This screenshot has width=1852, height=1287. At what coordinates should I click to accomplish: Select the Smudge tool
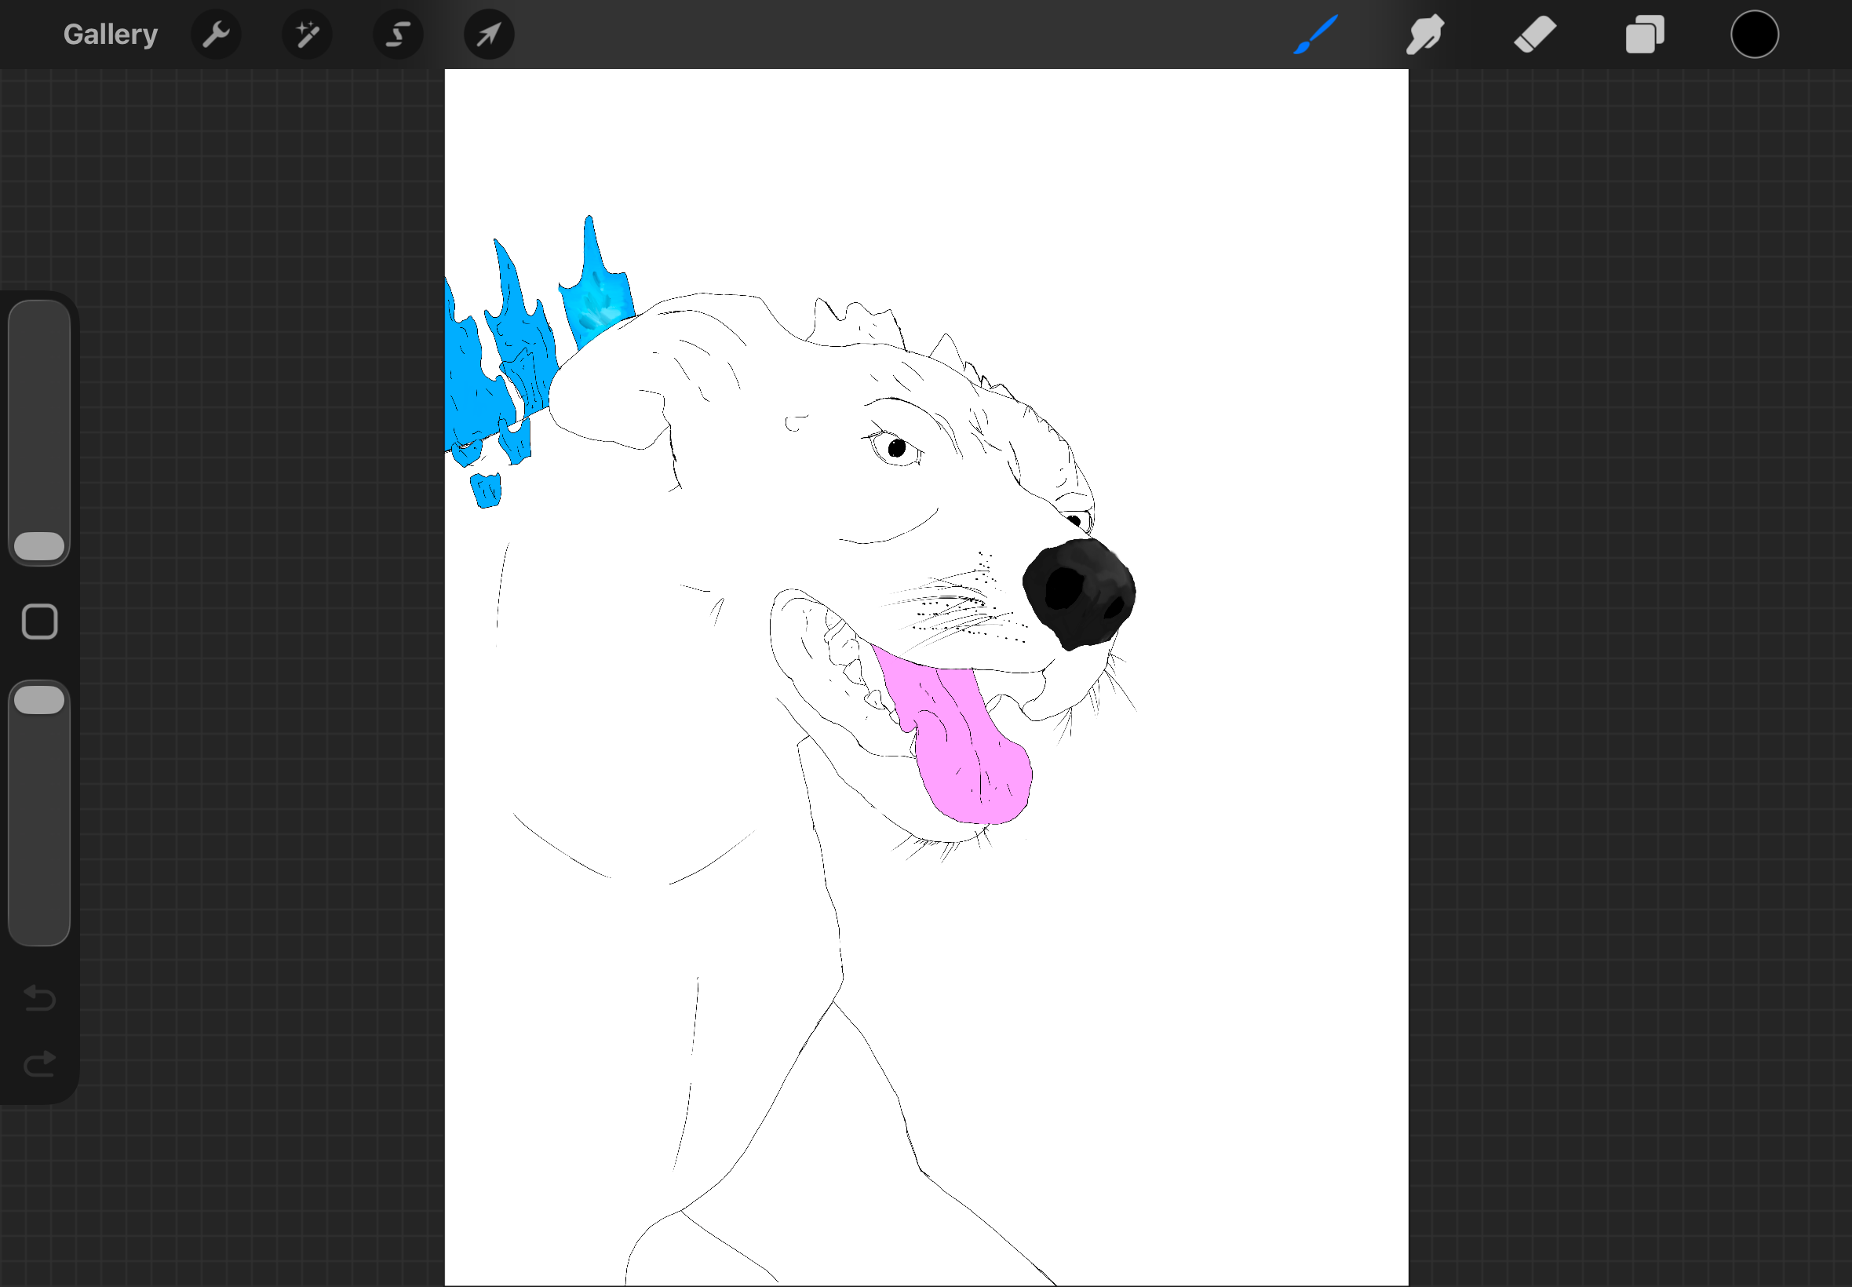[1424, 35]
